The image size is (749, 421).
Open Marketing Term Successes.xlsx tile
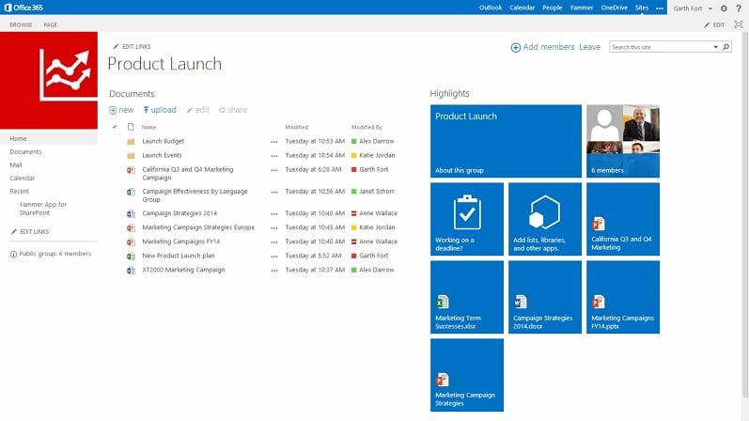(x=467, y=297)
